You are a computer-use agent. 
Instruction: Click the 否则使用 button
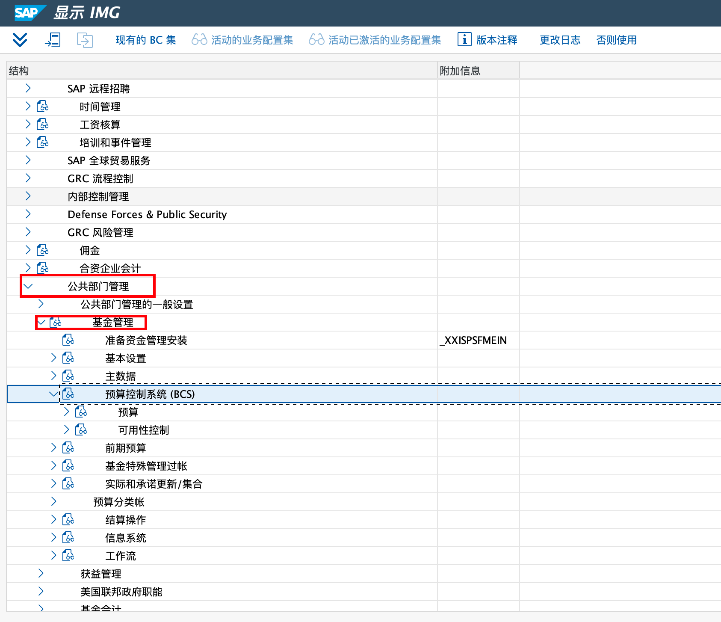pos(616,40)
